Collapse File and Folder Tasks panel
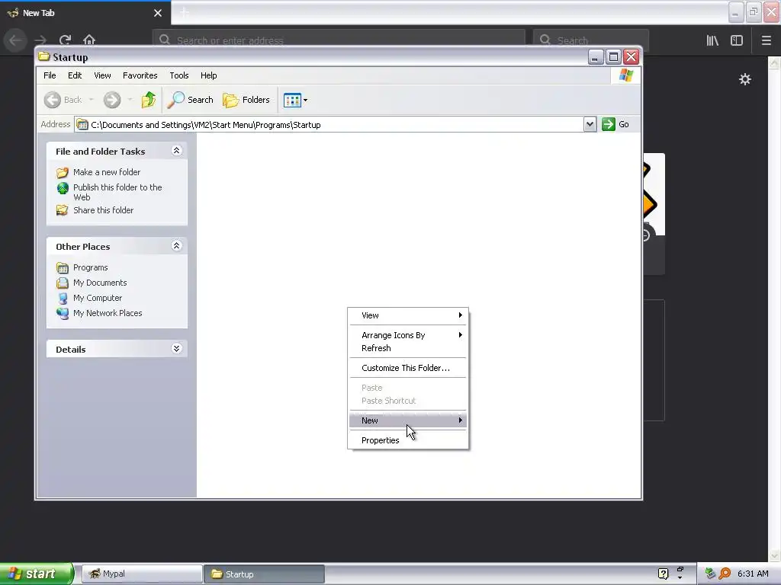This screenshot has height=585, width=781. point(176,150)
